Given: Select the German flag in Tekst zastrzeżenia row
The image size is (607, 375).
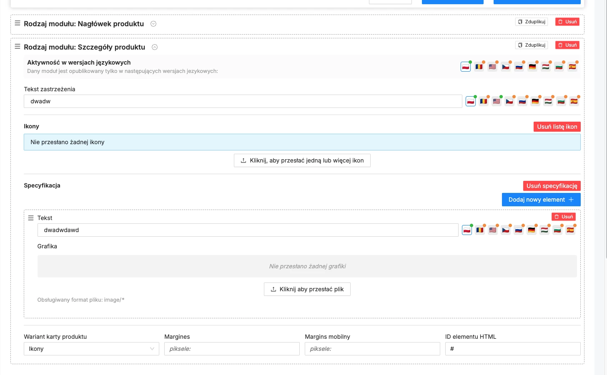Looking at the screenshot, I should point(535,101).
